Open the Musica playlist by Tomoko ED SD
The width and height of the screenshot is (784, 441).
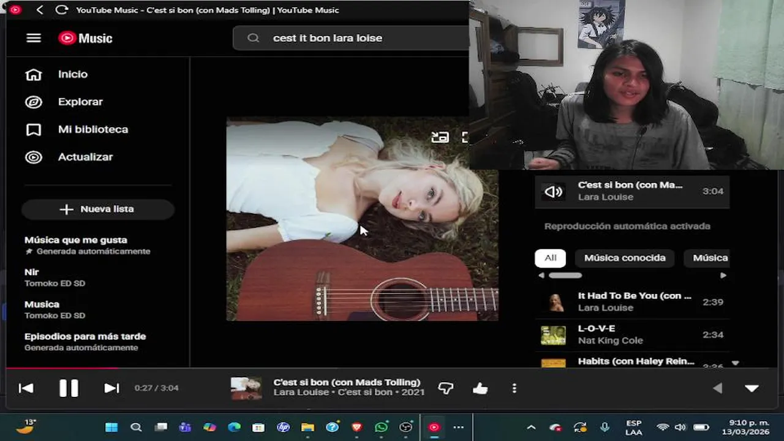pos(55,309)
